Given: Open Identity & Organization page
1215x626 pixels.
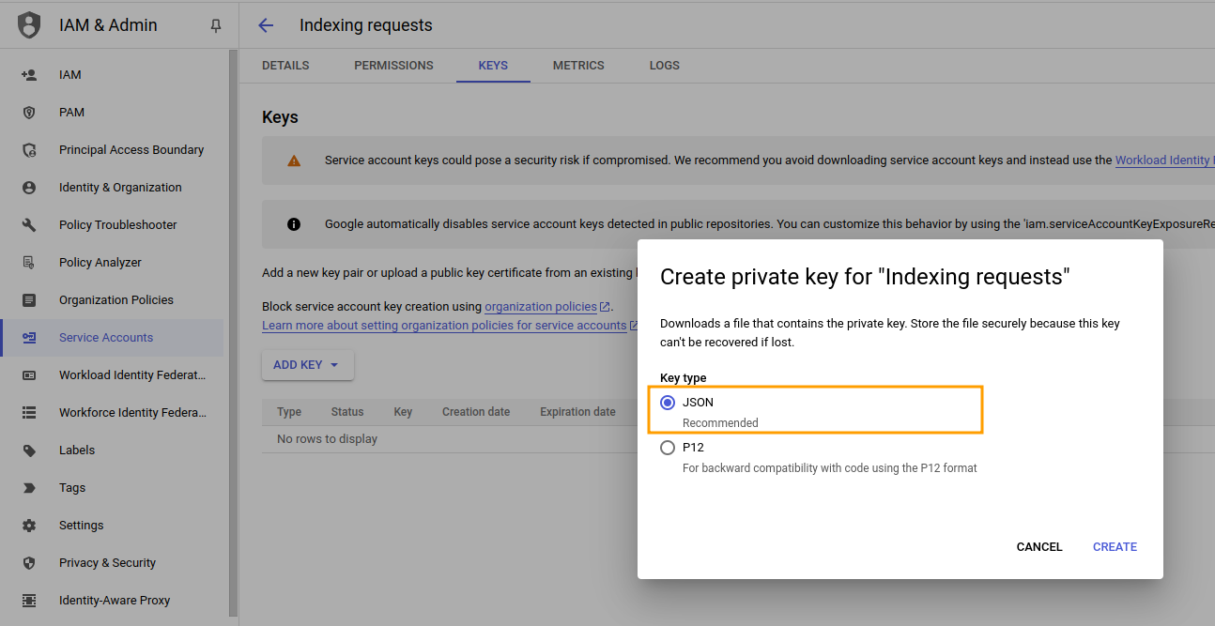Looking at the screenshot, I should click(x=112, y=187).
